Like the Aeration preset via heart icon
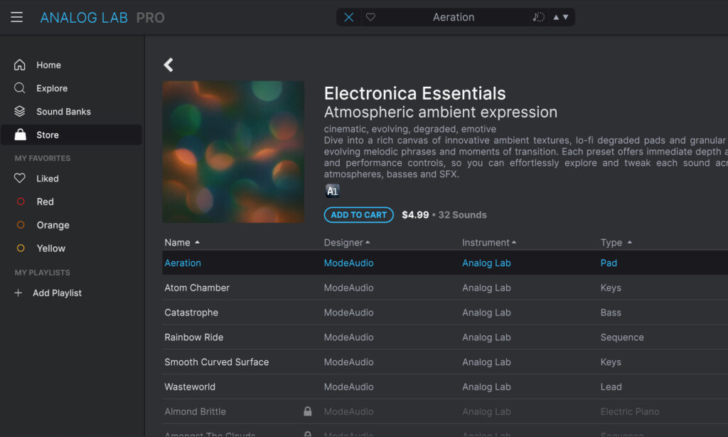The width and height of the screenshot is (728, 437). [370, 17]
